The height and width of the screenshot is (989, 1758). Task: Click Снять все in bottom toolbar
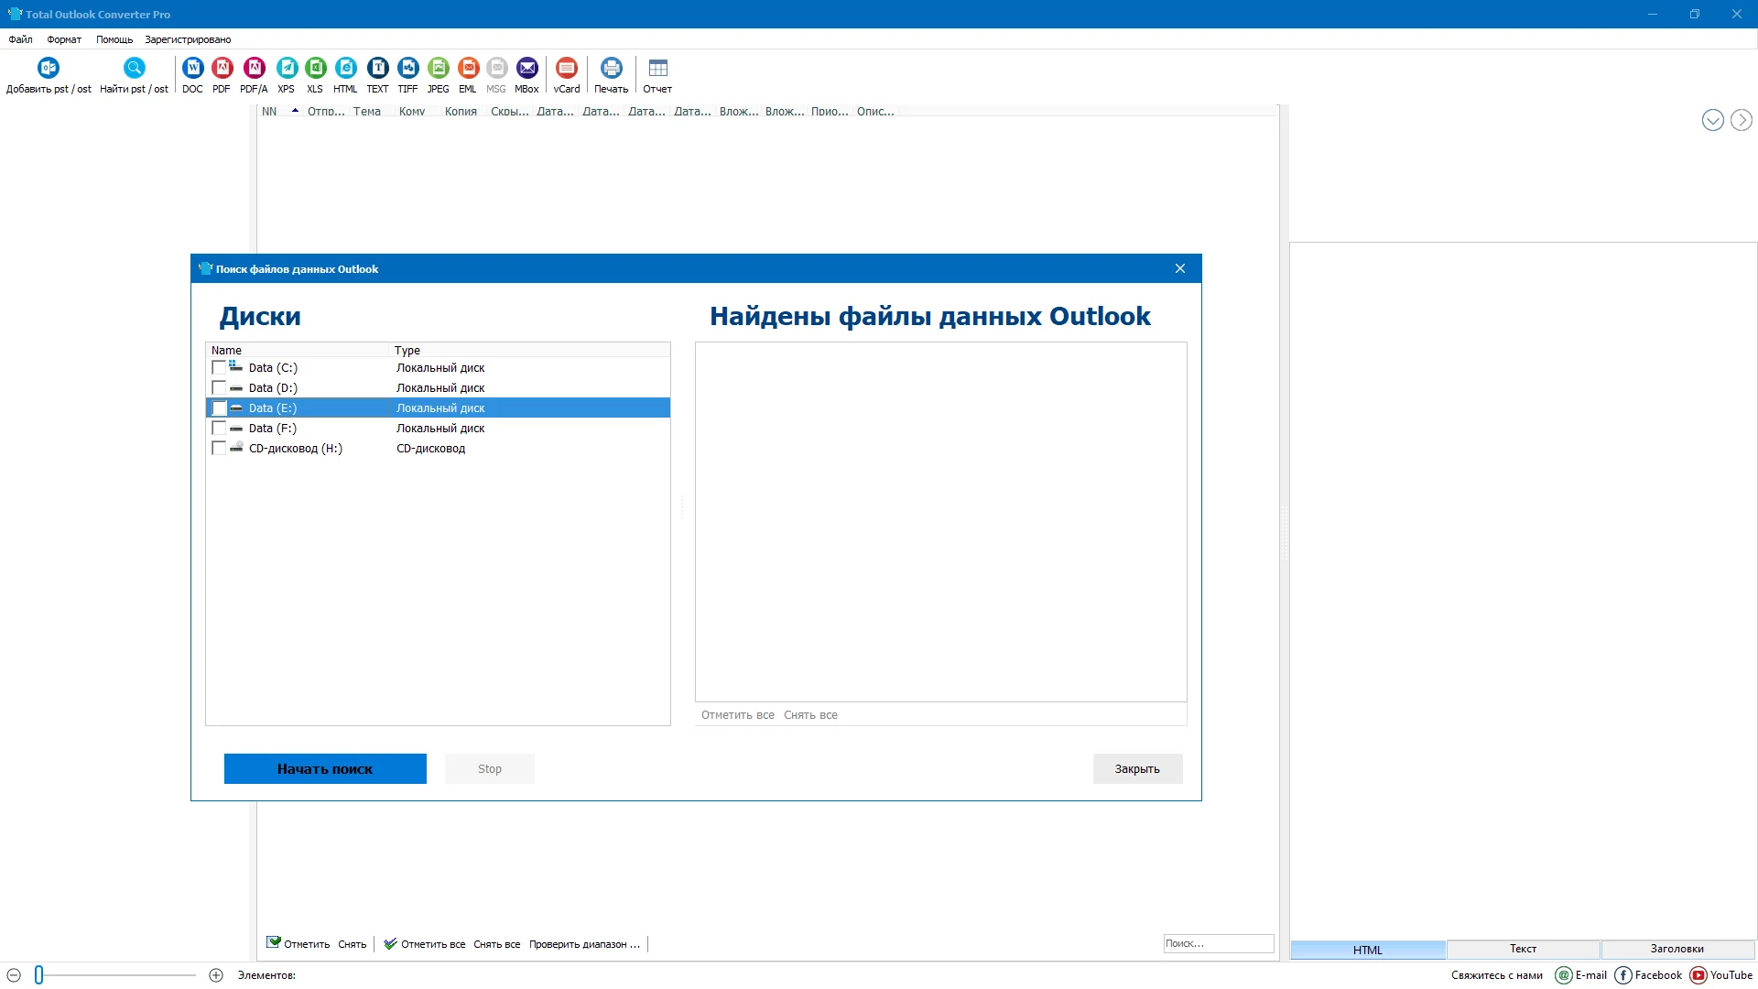click(x=496, y=944)
